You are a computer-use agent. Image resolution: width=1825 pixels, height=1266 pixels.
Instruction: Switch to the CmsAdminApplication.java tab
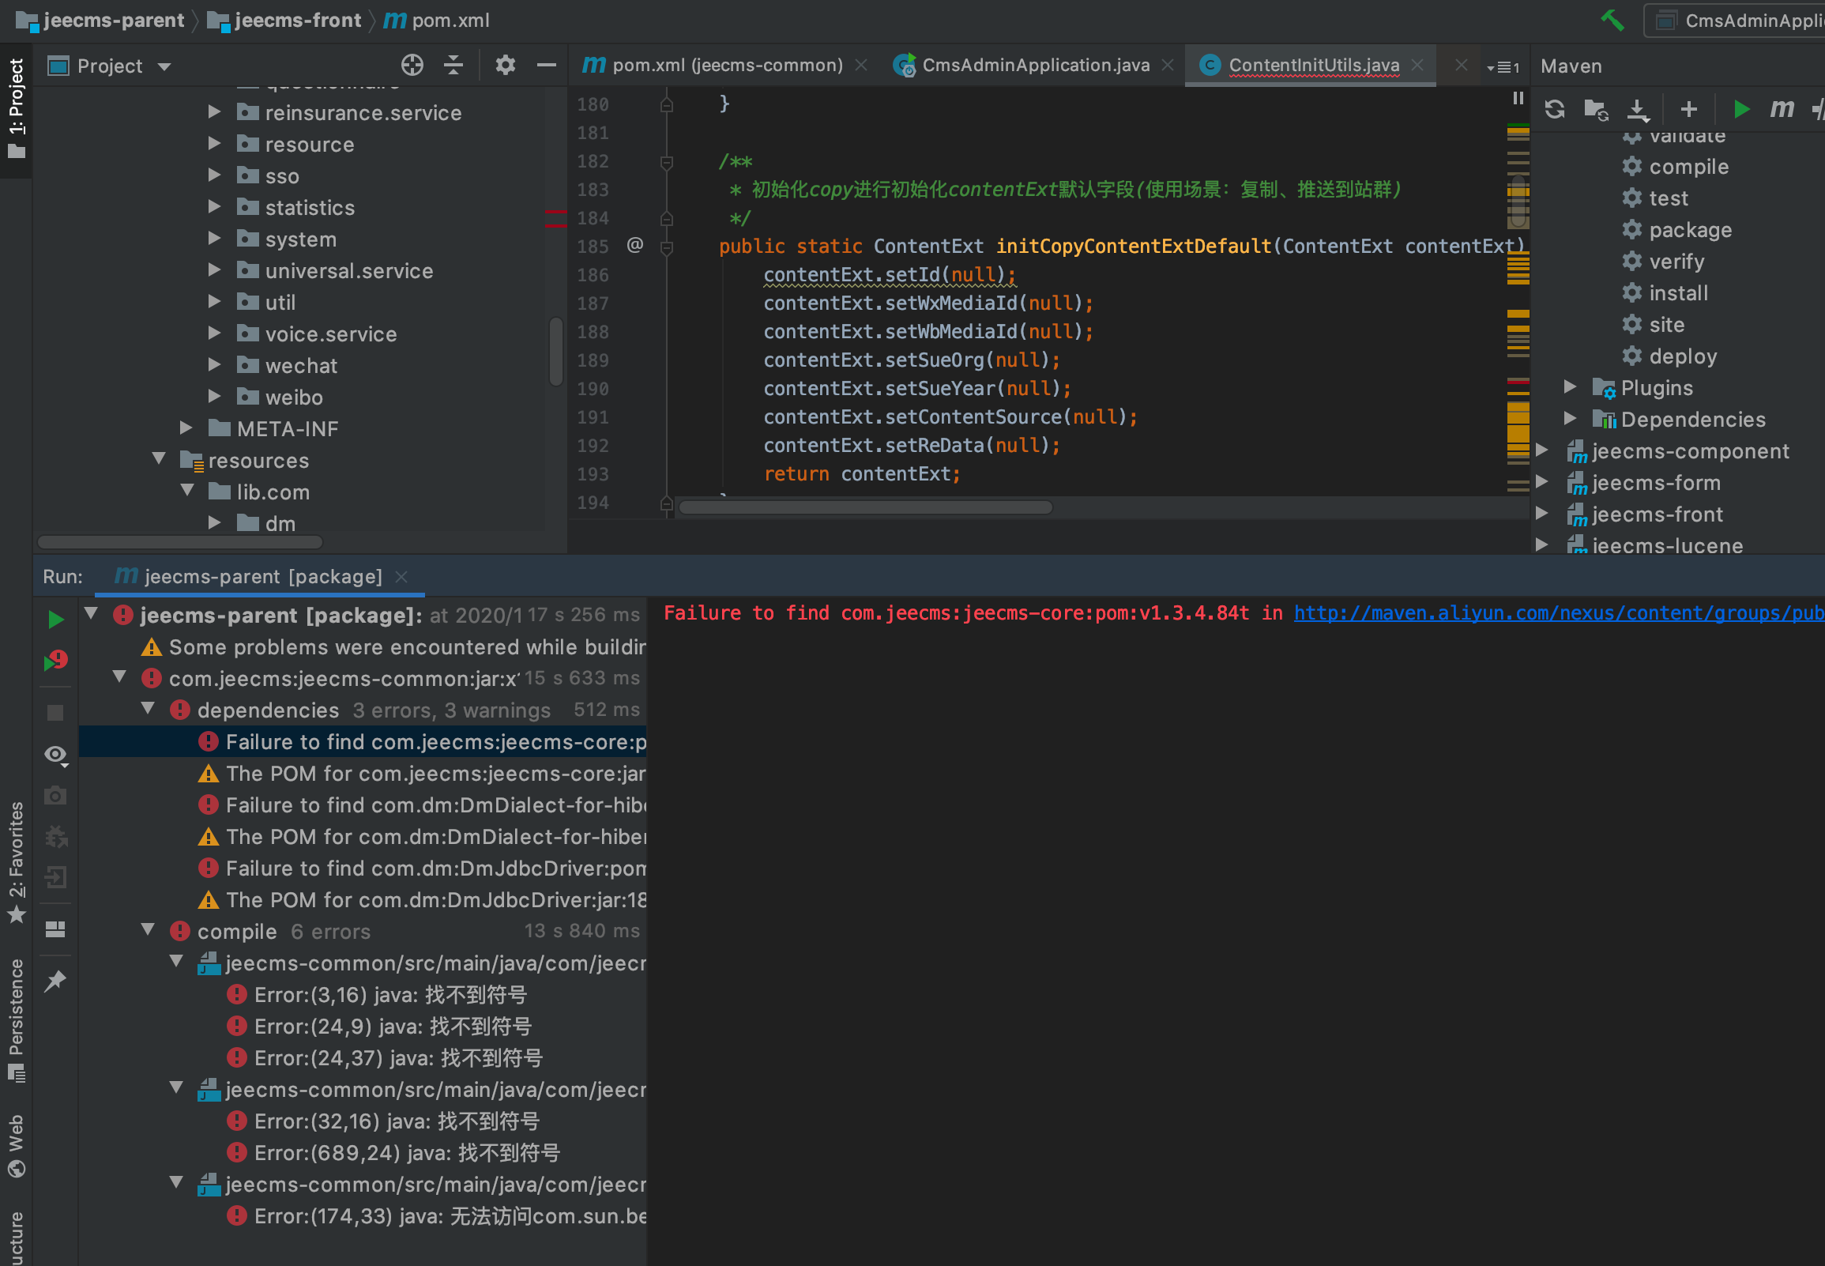[x=1034, y=65]
